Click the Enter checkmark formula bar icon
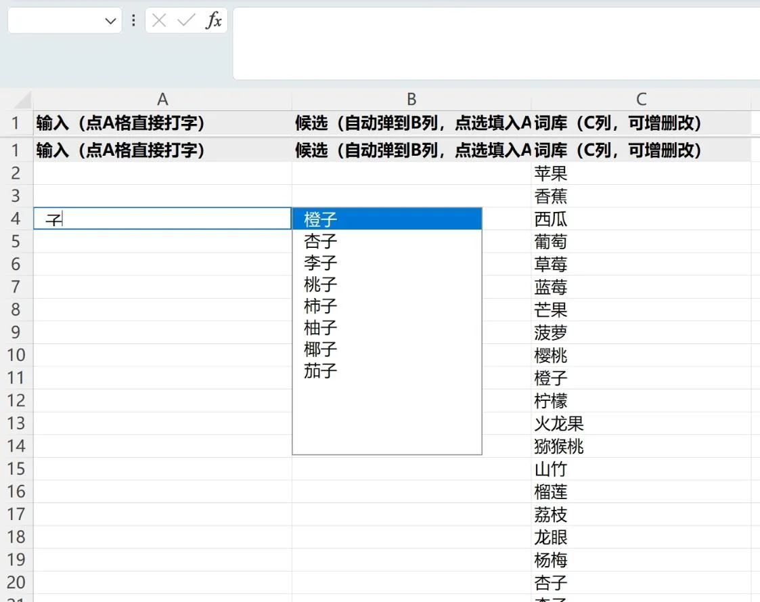 pyautogui.click(x=186, y=20)
